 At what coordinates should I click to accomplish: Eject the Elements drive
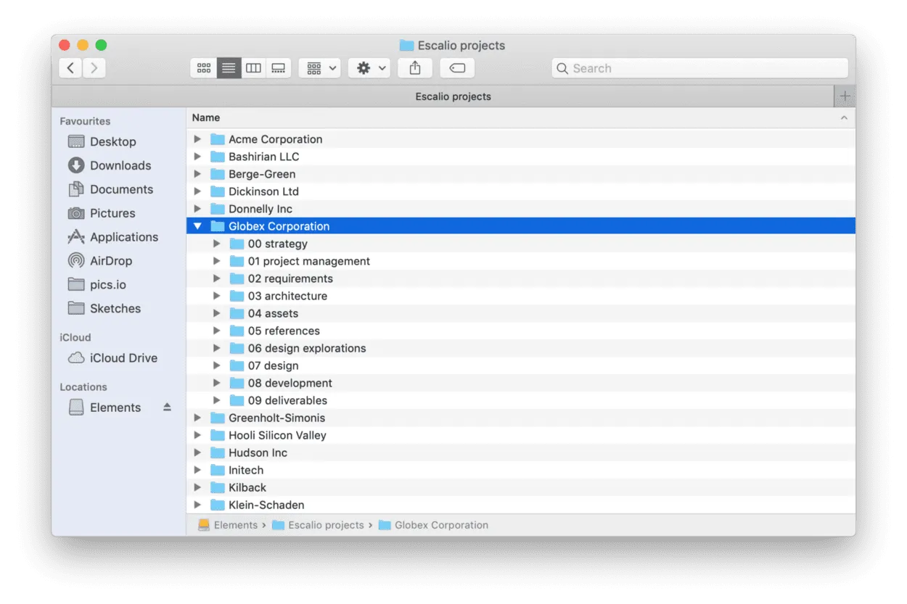click(167, 407)
